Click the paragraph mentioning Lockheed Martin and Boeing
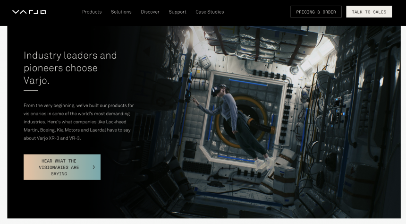The image size is (406, 224). (79, 122)
